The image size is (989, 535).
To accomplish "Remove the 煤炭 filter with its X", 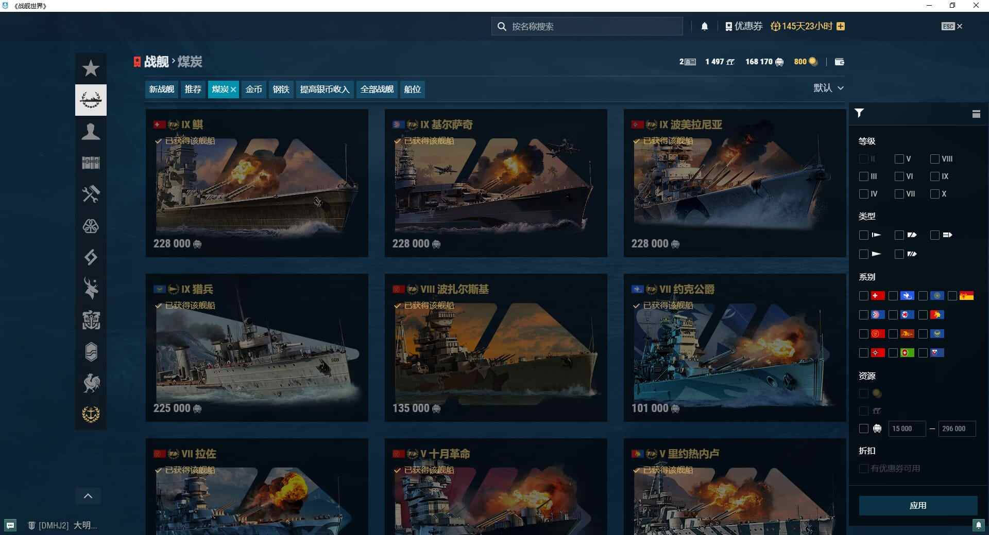I will 233,89.
